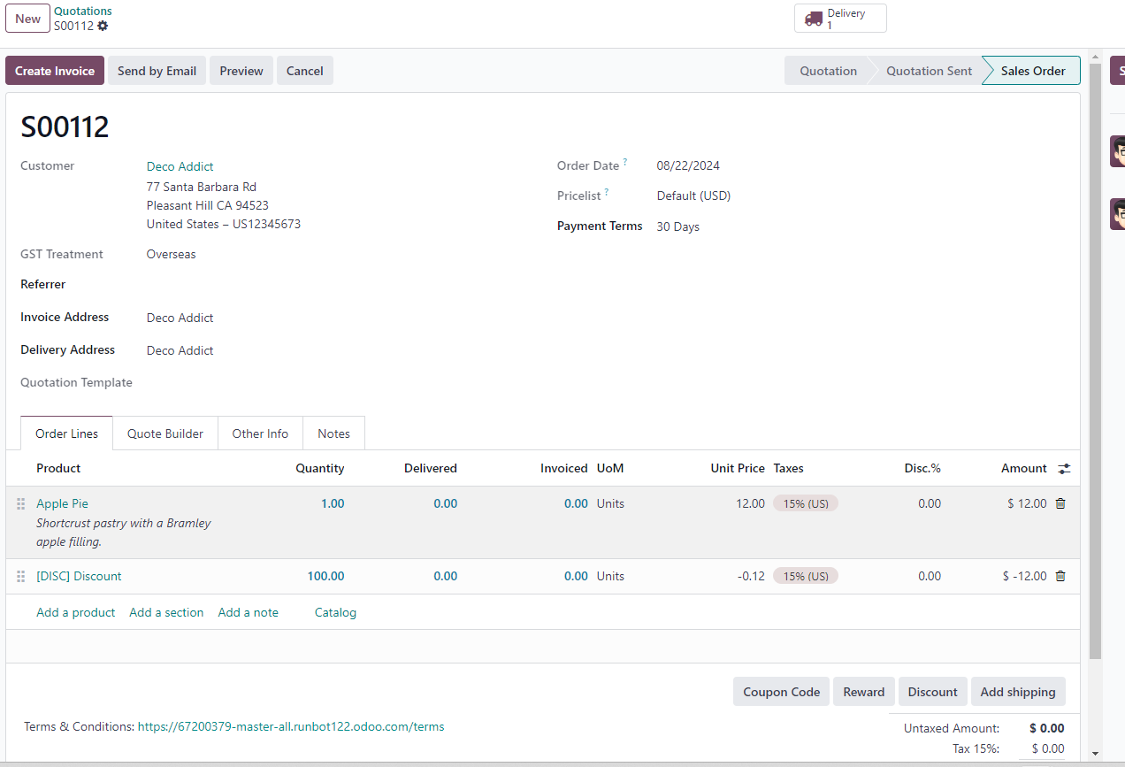Click the gear icon next to S00112
The width and height of the screenshot is (1125, 767).
click(103, 26)
